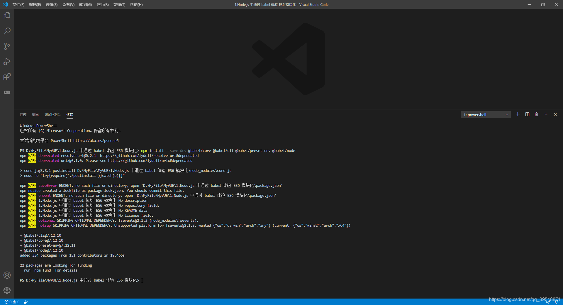Click the 'optional SKIPPING OPTIONAL DEPENDENCY' line
Screen dimensions: 563x305
coord(109,221)
